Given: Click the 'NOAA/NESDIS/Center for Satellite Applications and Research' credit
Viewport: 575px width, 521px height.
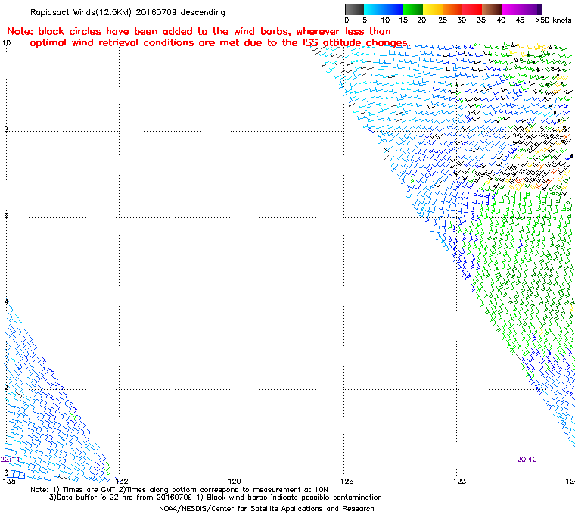Looking at the screenshot, I should click(x=266, y=509).
